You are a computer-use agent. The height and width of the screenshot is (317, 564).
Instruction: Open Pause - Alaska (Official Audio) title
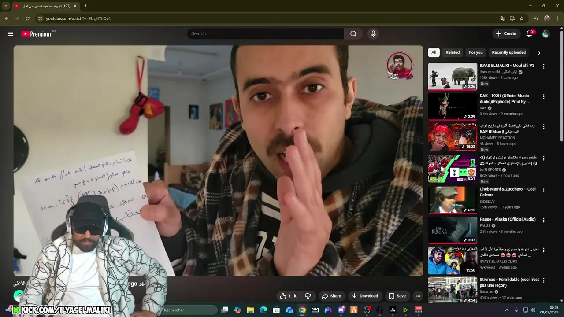tap(508, 219)
